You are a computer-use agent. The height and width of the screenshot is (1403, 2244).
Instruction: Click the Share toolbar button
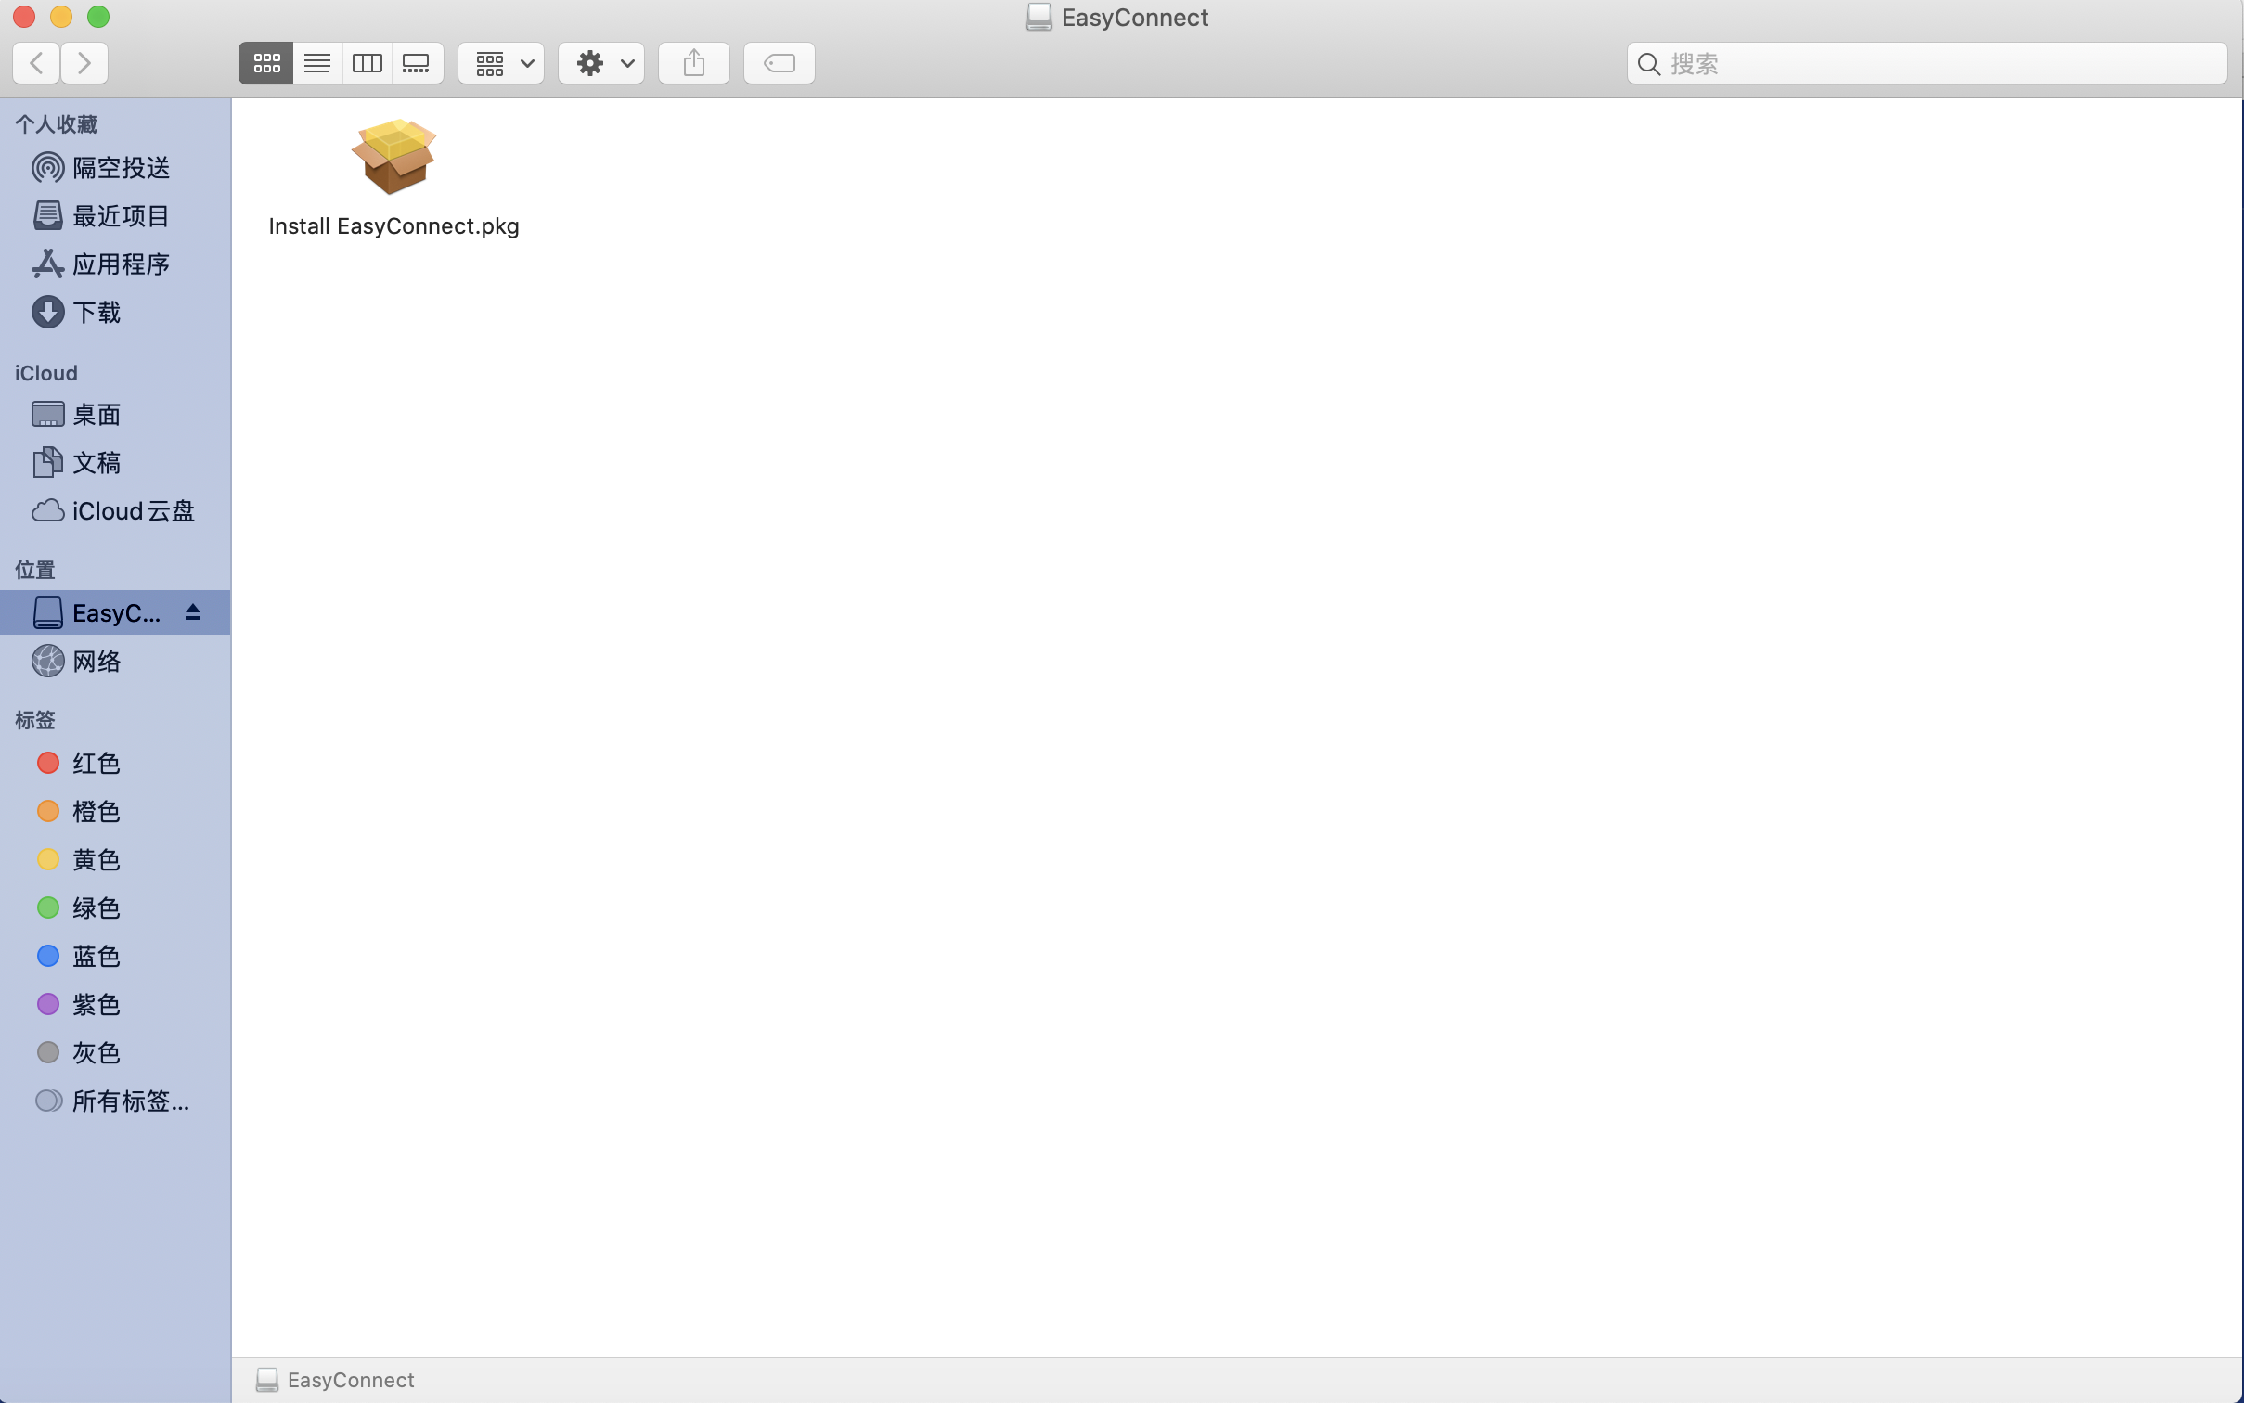click(694, 63)
